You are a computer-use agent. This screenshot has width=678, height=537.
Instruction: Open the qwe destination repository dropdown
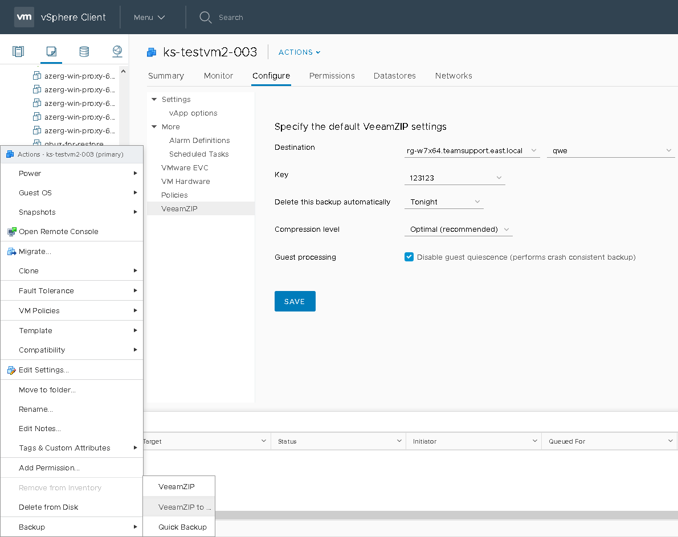[x=611, y=151]
